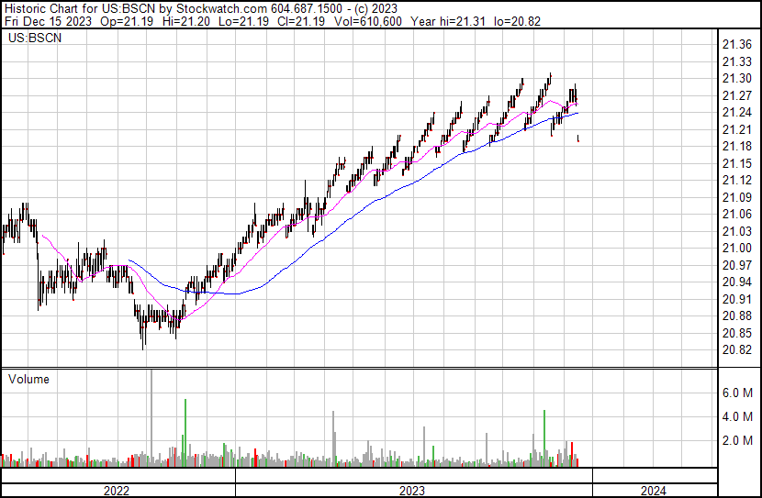Select the 2022 year marker on timeline
The height and width of the screenshot is (498, 762).
116,491
